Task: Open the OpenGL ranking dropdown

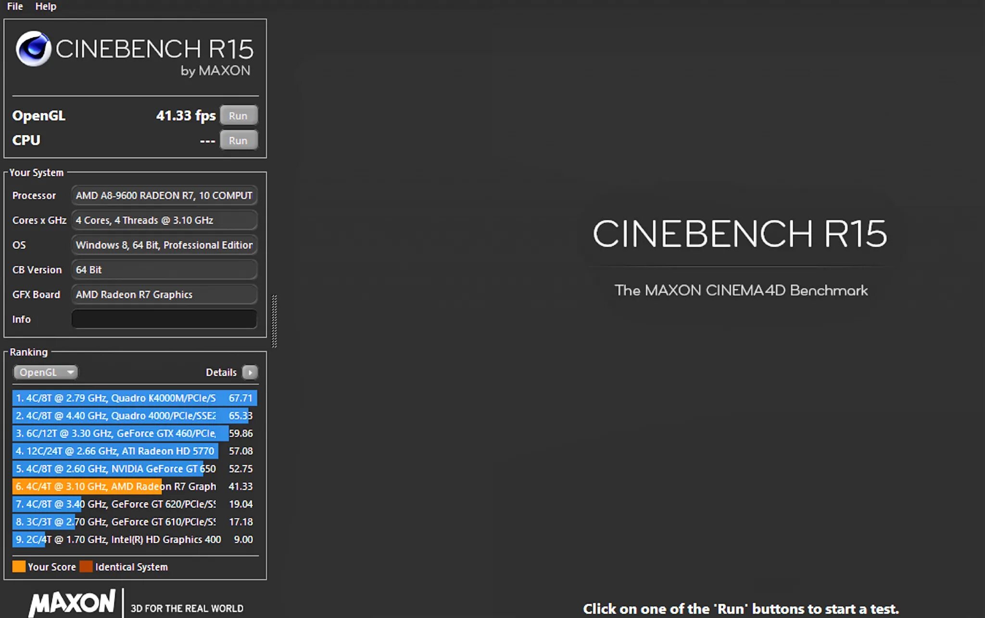Action: click(45, 372)
